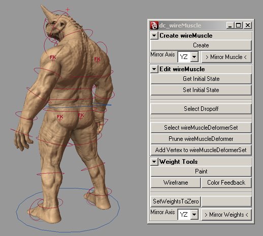The image size is (263, 236).
Task: Click Prune wireMuscleDeformer
Action: pyautogui.click(x=201, y=139)
